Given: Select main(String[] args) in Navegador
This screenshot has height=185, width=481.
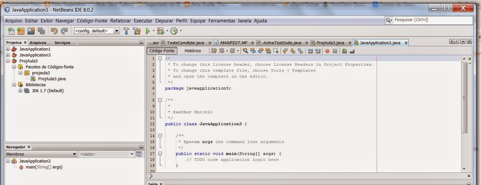Looking at the screenshot, I should [x=44, y=167].
